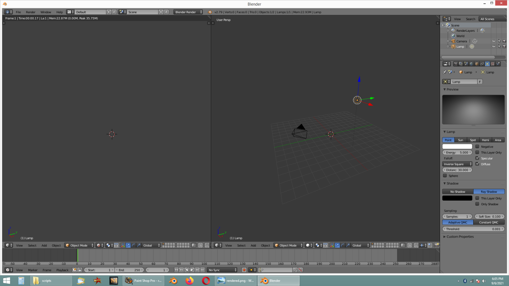Select the Area lamp type
The width and height of the screenshot is (509, 286).
point(498,140)
